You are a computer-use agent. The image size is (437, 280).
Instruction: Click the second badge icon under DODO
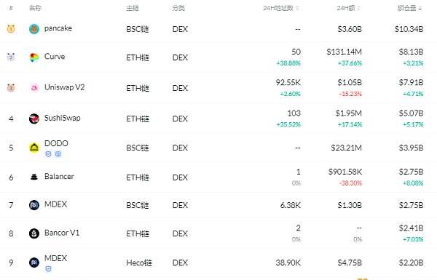tap(58, 154)
